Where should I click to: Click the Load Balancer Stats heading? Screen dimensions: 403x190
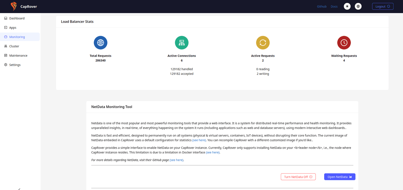pyautogui.click(x=77, y=22)
